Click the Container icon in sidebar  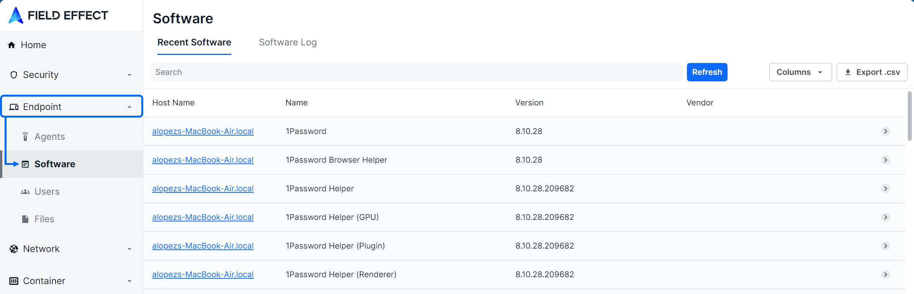[14, 281]
